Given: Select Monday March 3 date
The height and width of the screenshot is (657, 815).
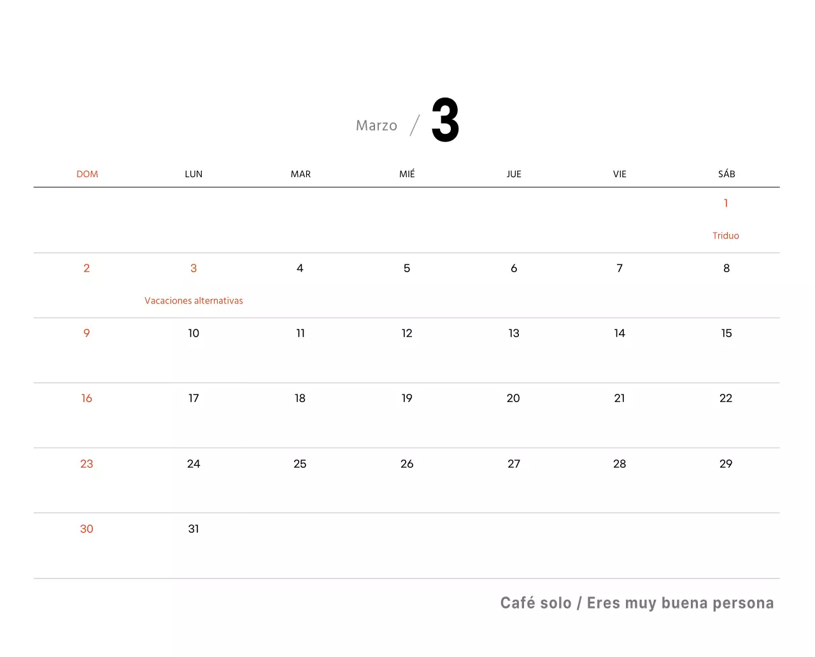Looking at the screenshot, I should pyautogui.click(x=194, y=268).
